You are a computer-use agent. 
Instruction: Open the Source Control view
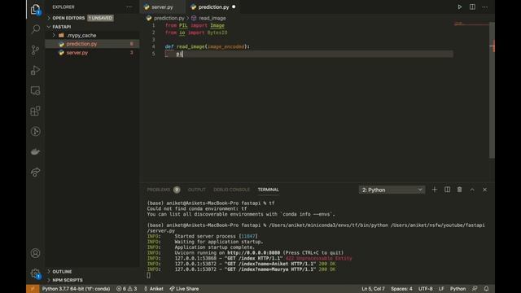pyautogui.click(x=35, y=50)
